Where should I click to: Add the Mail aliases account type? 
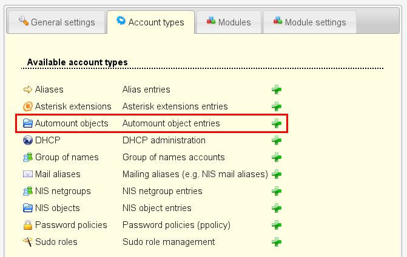(277, 174)
